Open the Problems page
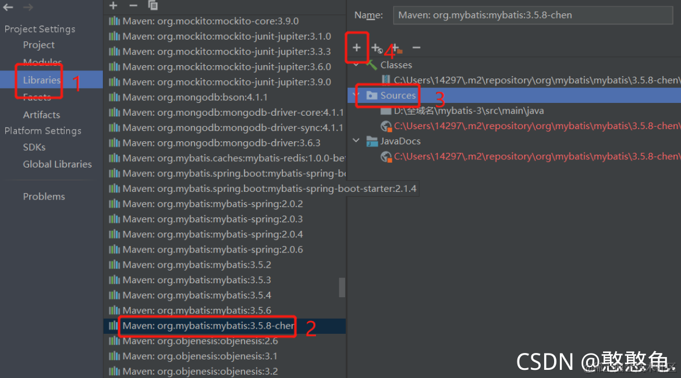Viewport: 681px width, 378px height. tap(44, 196)
